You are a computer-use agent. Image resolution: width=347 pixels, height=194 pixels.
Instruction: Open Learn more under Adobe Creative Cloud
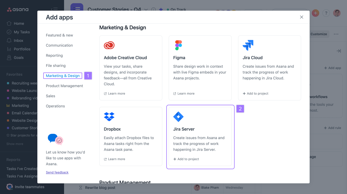(115, 94)
